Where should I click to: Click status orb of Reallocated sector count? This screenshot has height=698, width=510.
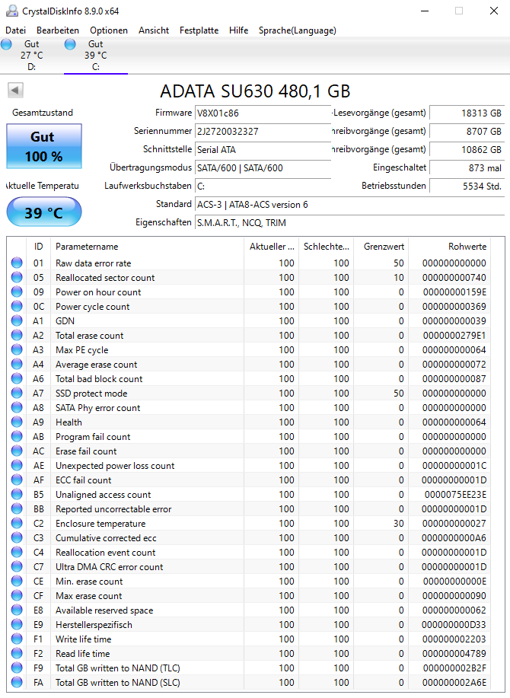tap(17, 277)
